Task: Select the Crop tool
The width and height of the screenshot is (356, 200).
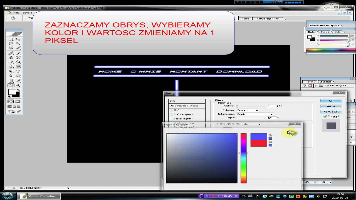Action: coord(11,48)
